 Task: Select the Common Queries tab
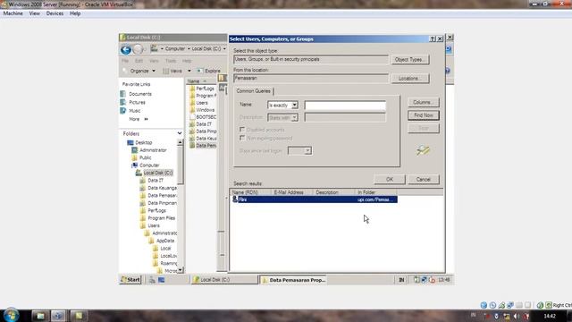254,91
